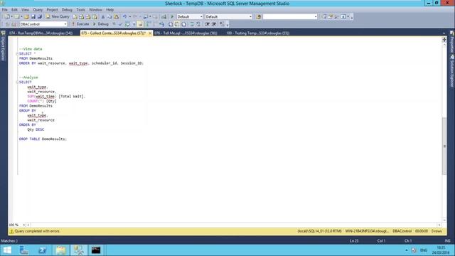Click 'Qty DESC' text in editor
This screenshot has height=256, width=455.
36,129
